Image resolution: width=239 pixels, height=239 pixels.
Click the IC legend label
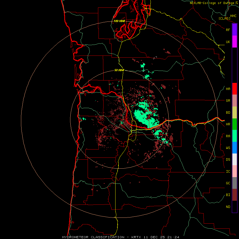[x=228, y=172]
